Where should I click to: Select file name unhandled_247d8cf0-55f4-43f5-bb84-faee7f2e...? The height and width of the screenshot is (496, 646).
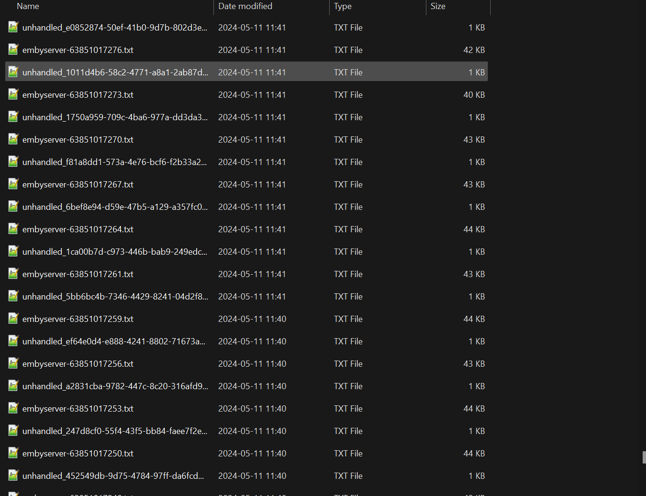pyautogui.click(x=115, y=431)
